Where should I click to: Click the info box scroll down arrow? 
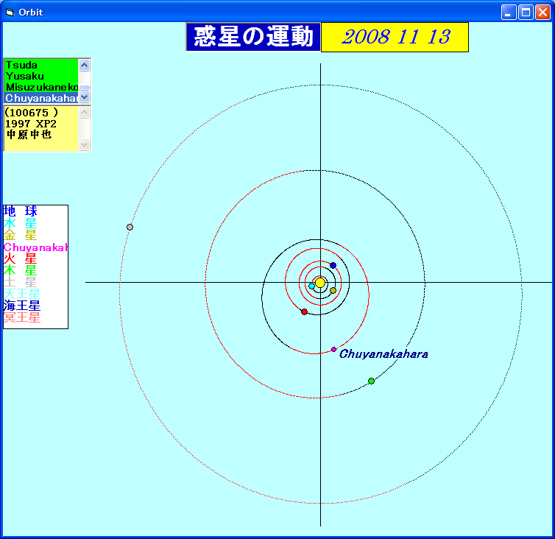pyautogui.click(x=84, y=144)
